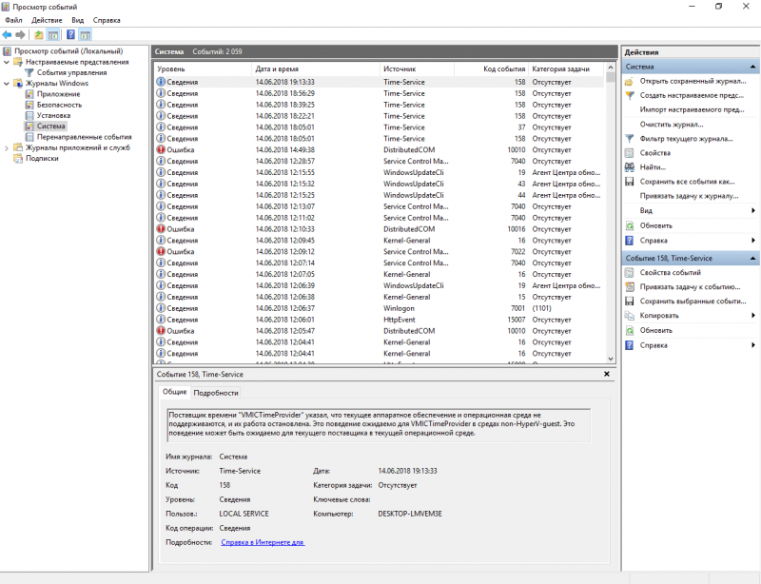Screen dimensions: 761x584
Task: Click Импорт настраиваемого представления action
Action: pyautogui.click(x=692, y=109)
